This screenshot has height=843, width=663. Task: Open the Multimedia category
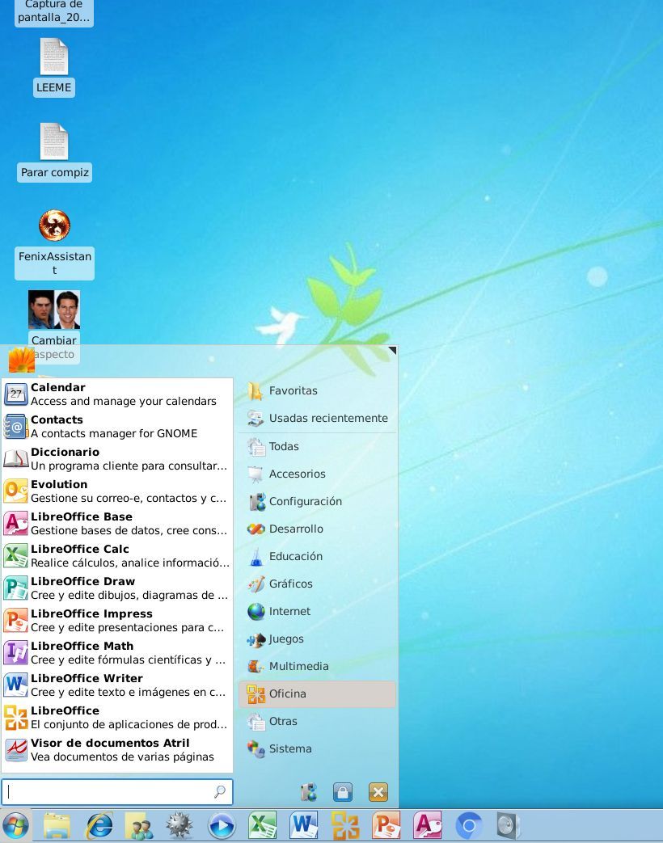(x=317, y=666)
